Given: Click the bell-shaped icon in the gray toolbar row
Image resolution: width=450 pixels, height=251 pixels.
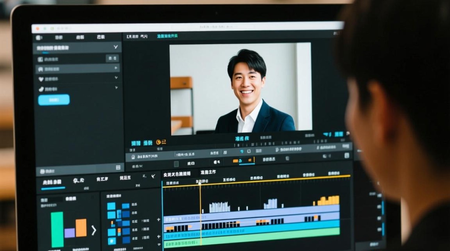Looking at the screenshot, I should click(x=133, y=157).
